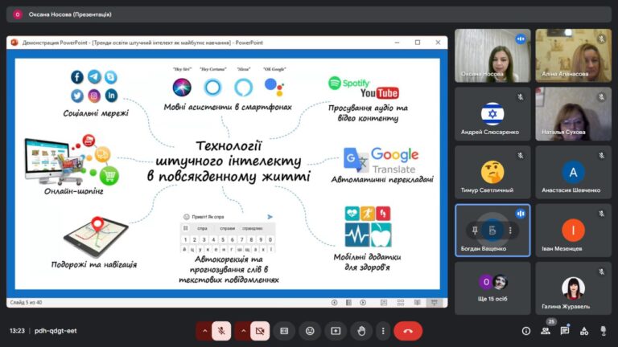Click the slide title Технології штучного інтелекту

[229, 161]
